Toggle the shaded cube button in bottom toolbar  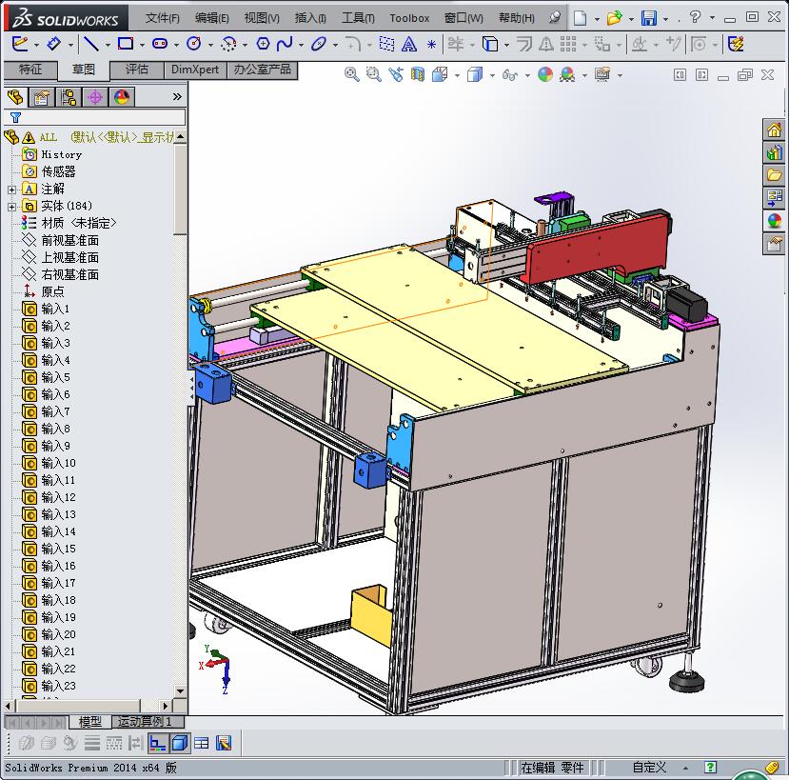(x=180, y=743)
